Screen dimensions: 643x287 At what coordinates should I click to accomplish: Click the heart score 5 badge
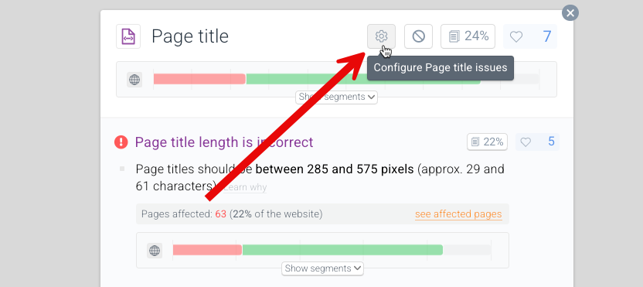(x=537, y=142)
